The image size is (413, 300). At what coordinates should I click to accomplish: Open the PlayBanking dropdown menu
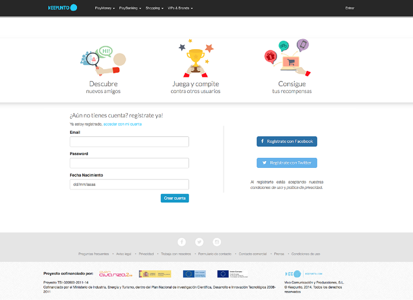click(x=130, y=8)
